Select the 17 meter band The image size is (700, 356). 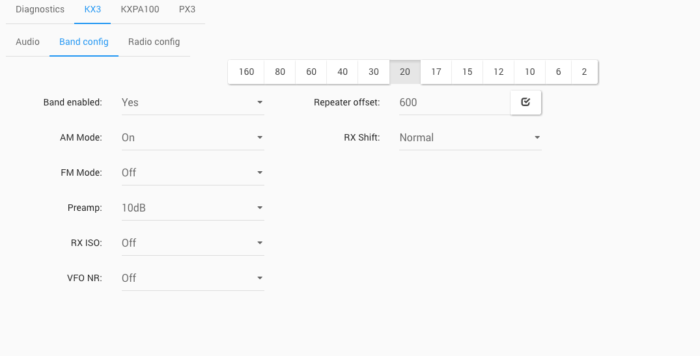436,72
